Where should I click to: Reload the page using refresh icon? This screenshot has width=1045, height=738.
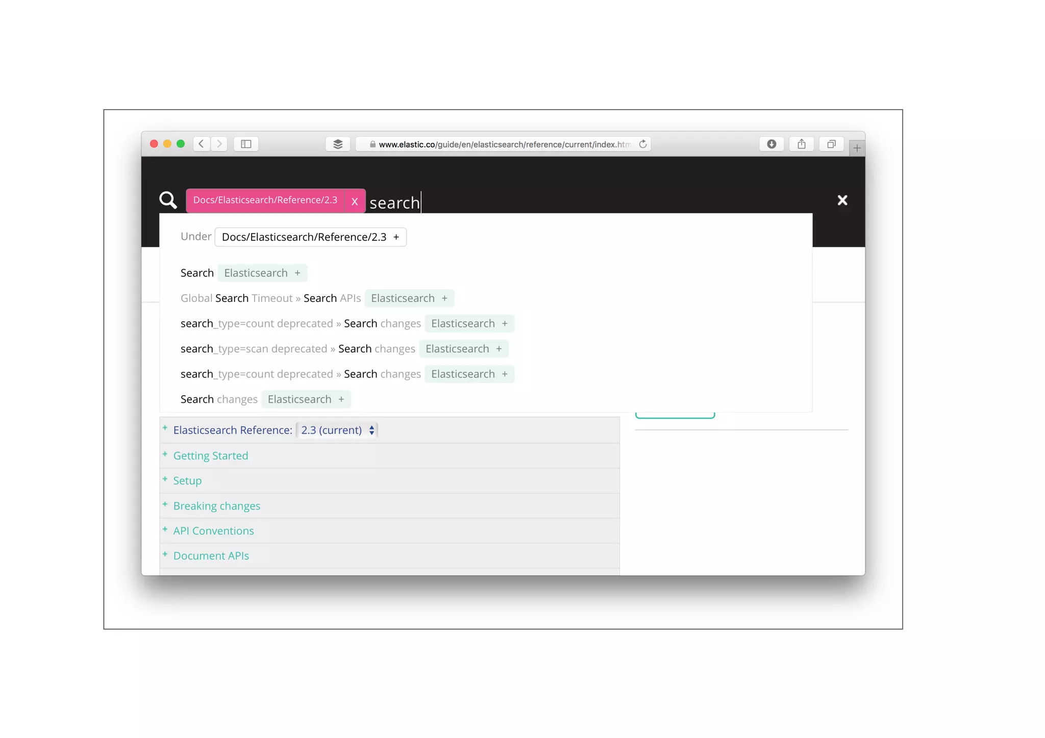(643, 144)
